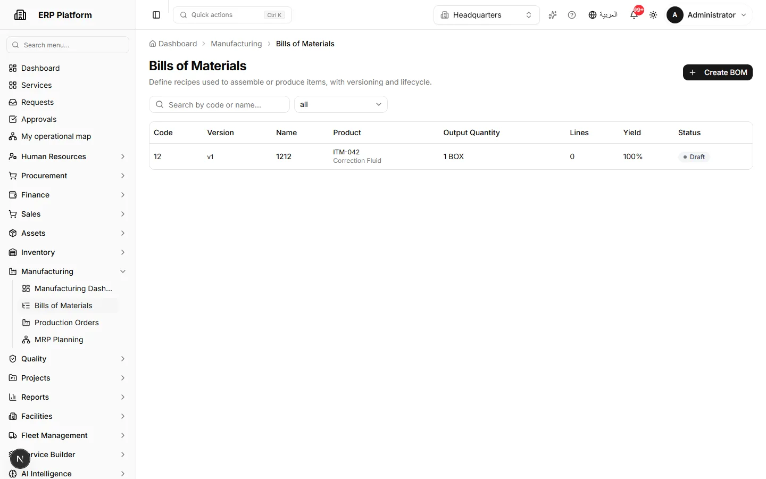
Task: Expand the Facilities menu
Action: (x=68, y=416)
